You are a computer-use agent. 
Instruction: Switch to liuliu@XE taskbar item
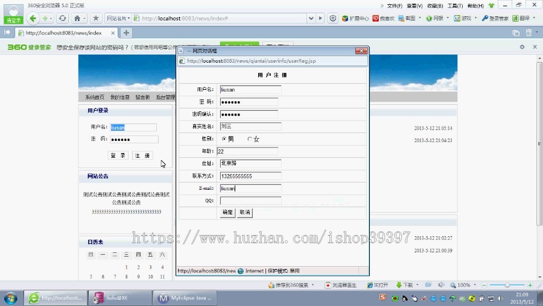pos(120,298)
